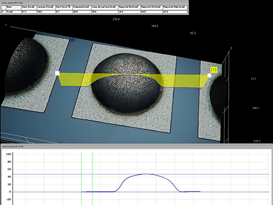Select the white square profile start handle
This screenshot has height=205, width=273.
coord(57,73)
